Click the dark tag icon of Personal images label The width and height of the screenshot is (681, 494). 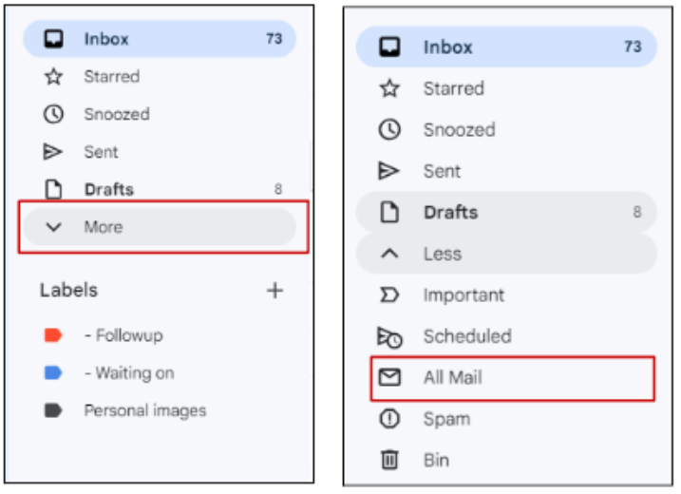[53, 410]
